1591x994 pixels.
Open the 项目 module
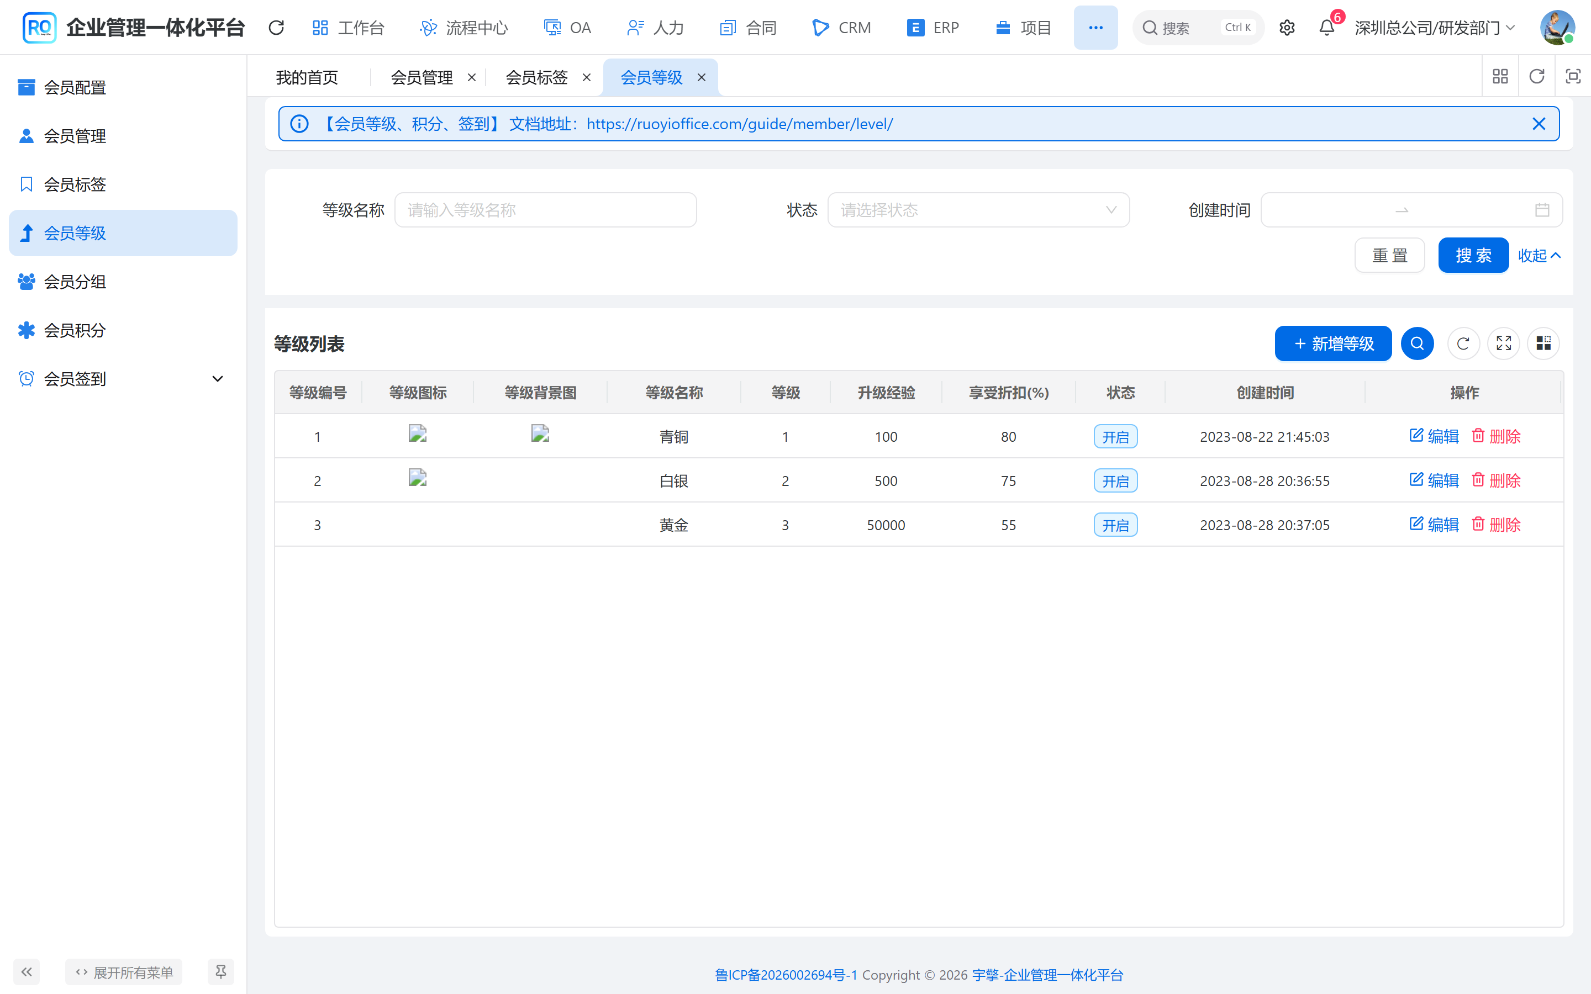(x=1023, y=28)
